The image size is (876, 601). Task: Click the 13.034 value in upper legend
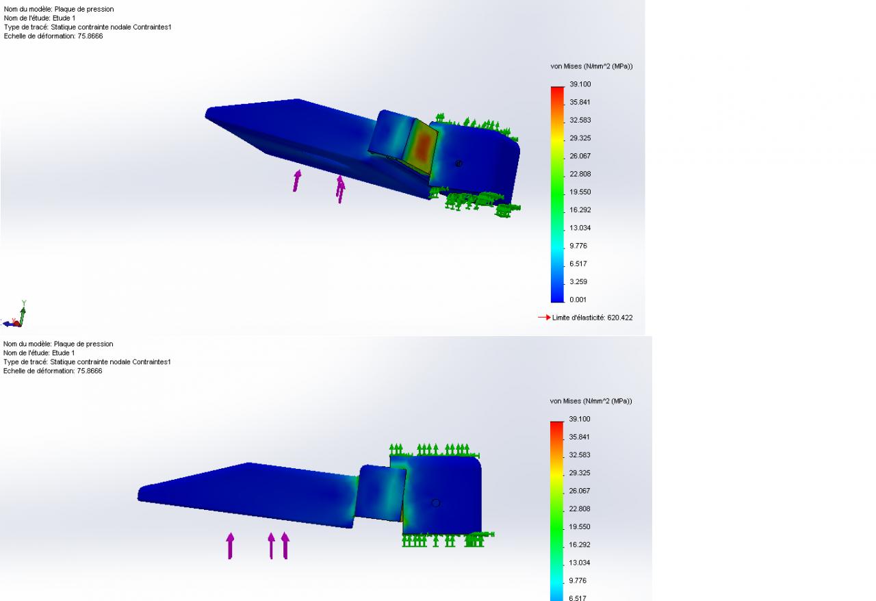(x=580, y=228)
